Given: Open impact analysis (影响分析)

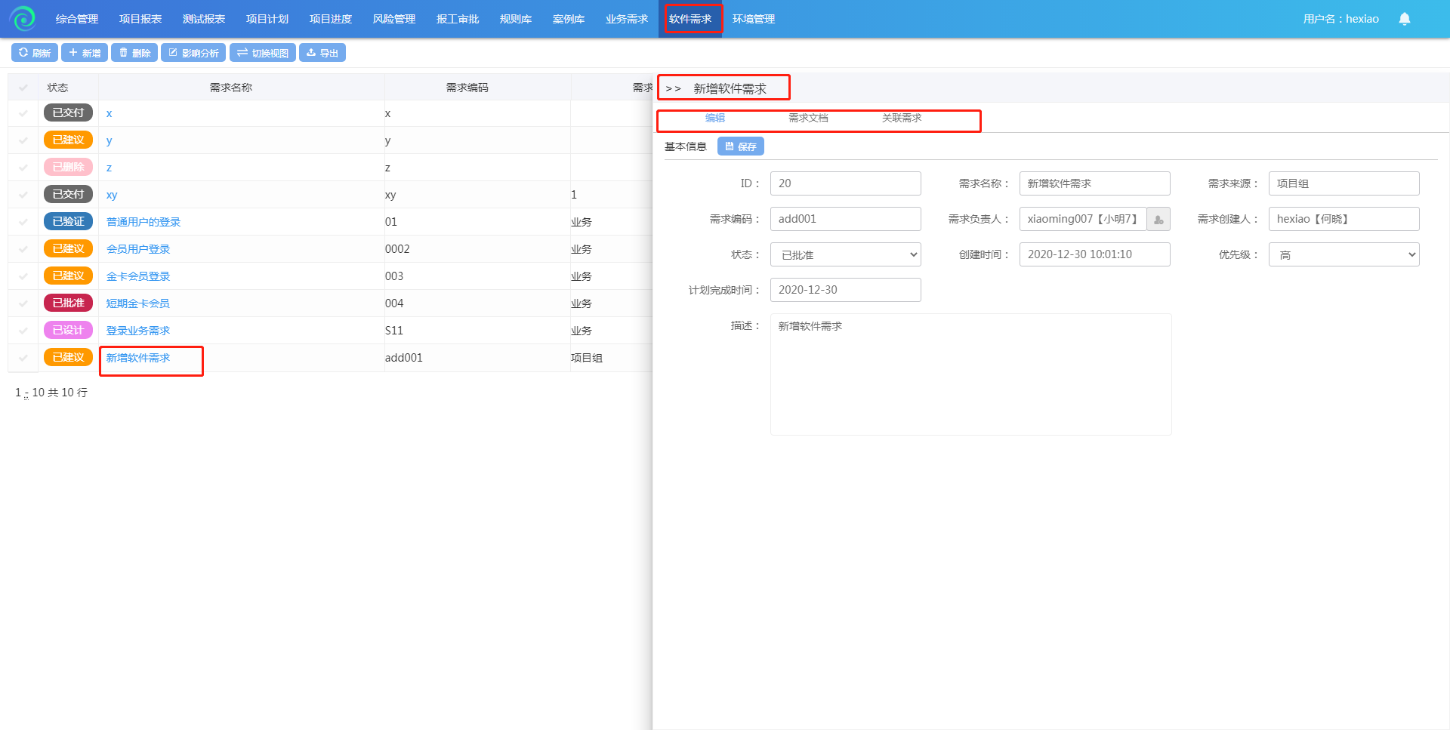Looking at the screenshot, I should coord(193,53).
